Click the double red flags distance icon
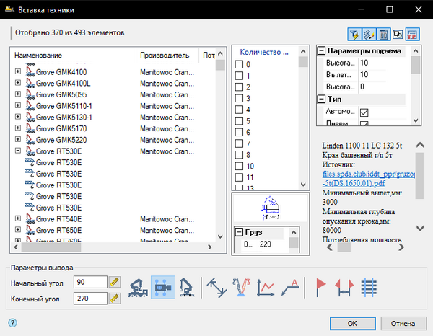This screenshot has height=336, width=433. click(344, 288)
